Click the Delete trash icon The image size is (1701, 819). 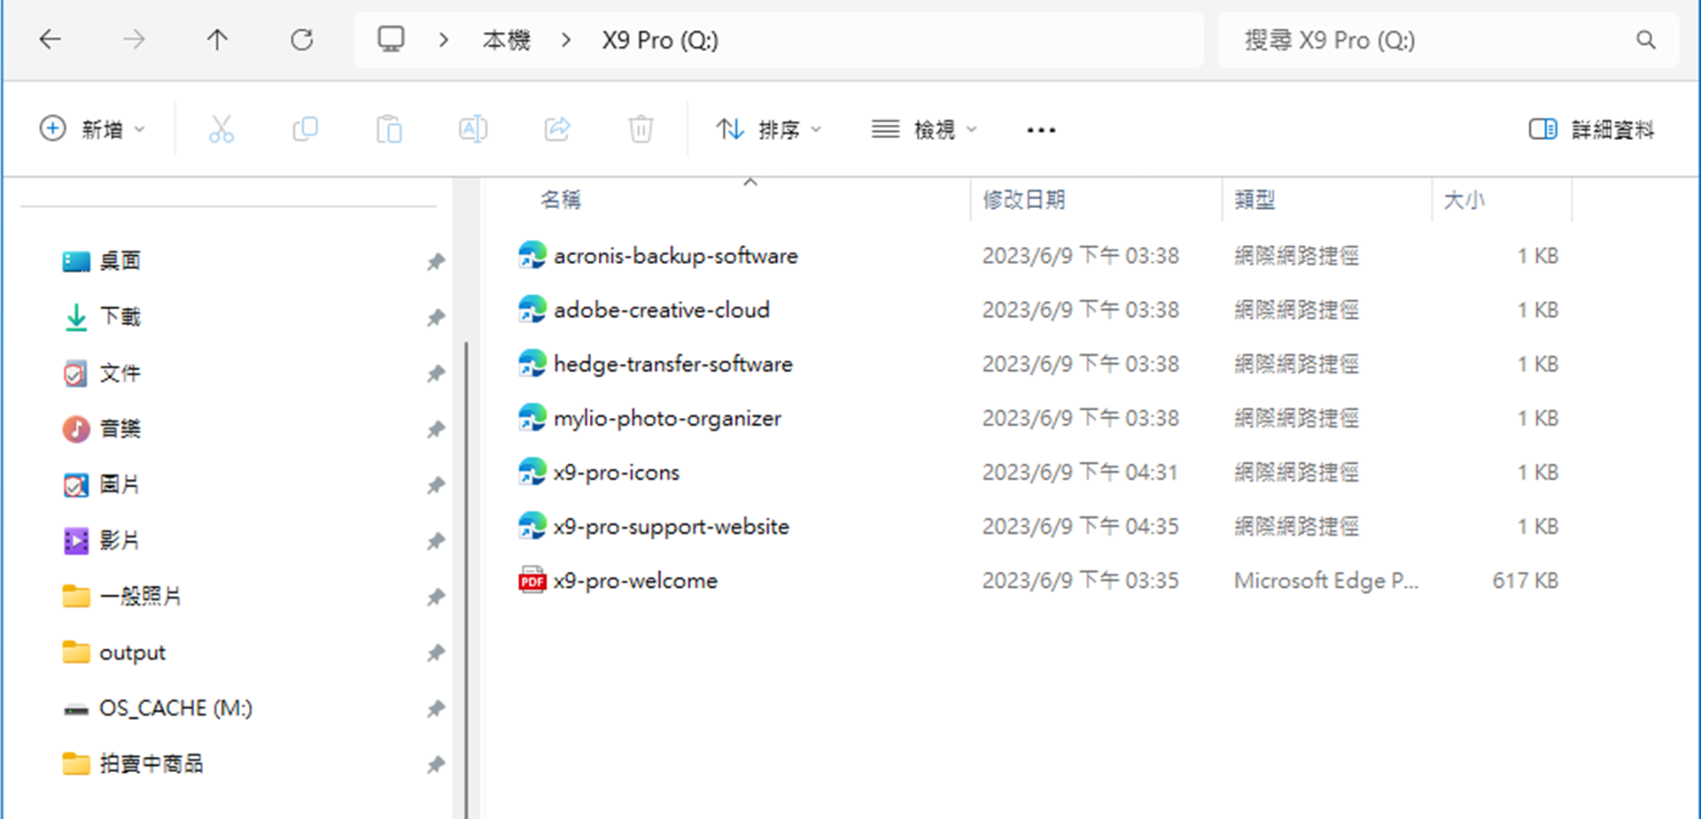click(641, 129)
